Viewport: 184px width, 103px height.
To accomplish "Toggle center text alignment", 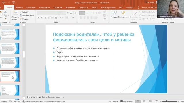I will pos(85,18).
